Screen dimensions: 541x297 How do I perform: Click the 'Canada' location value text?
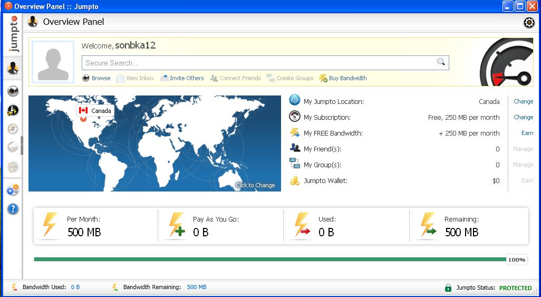[x=489, y=101]
